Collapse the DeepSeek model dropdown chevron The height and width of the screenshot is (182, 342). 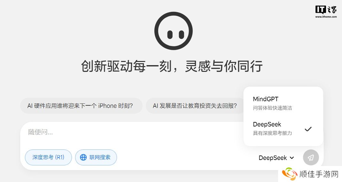292,158
